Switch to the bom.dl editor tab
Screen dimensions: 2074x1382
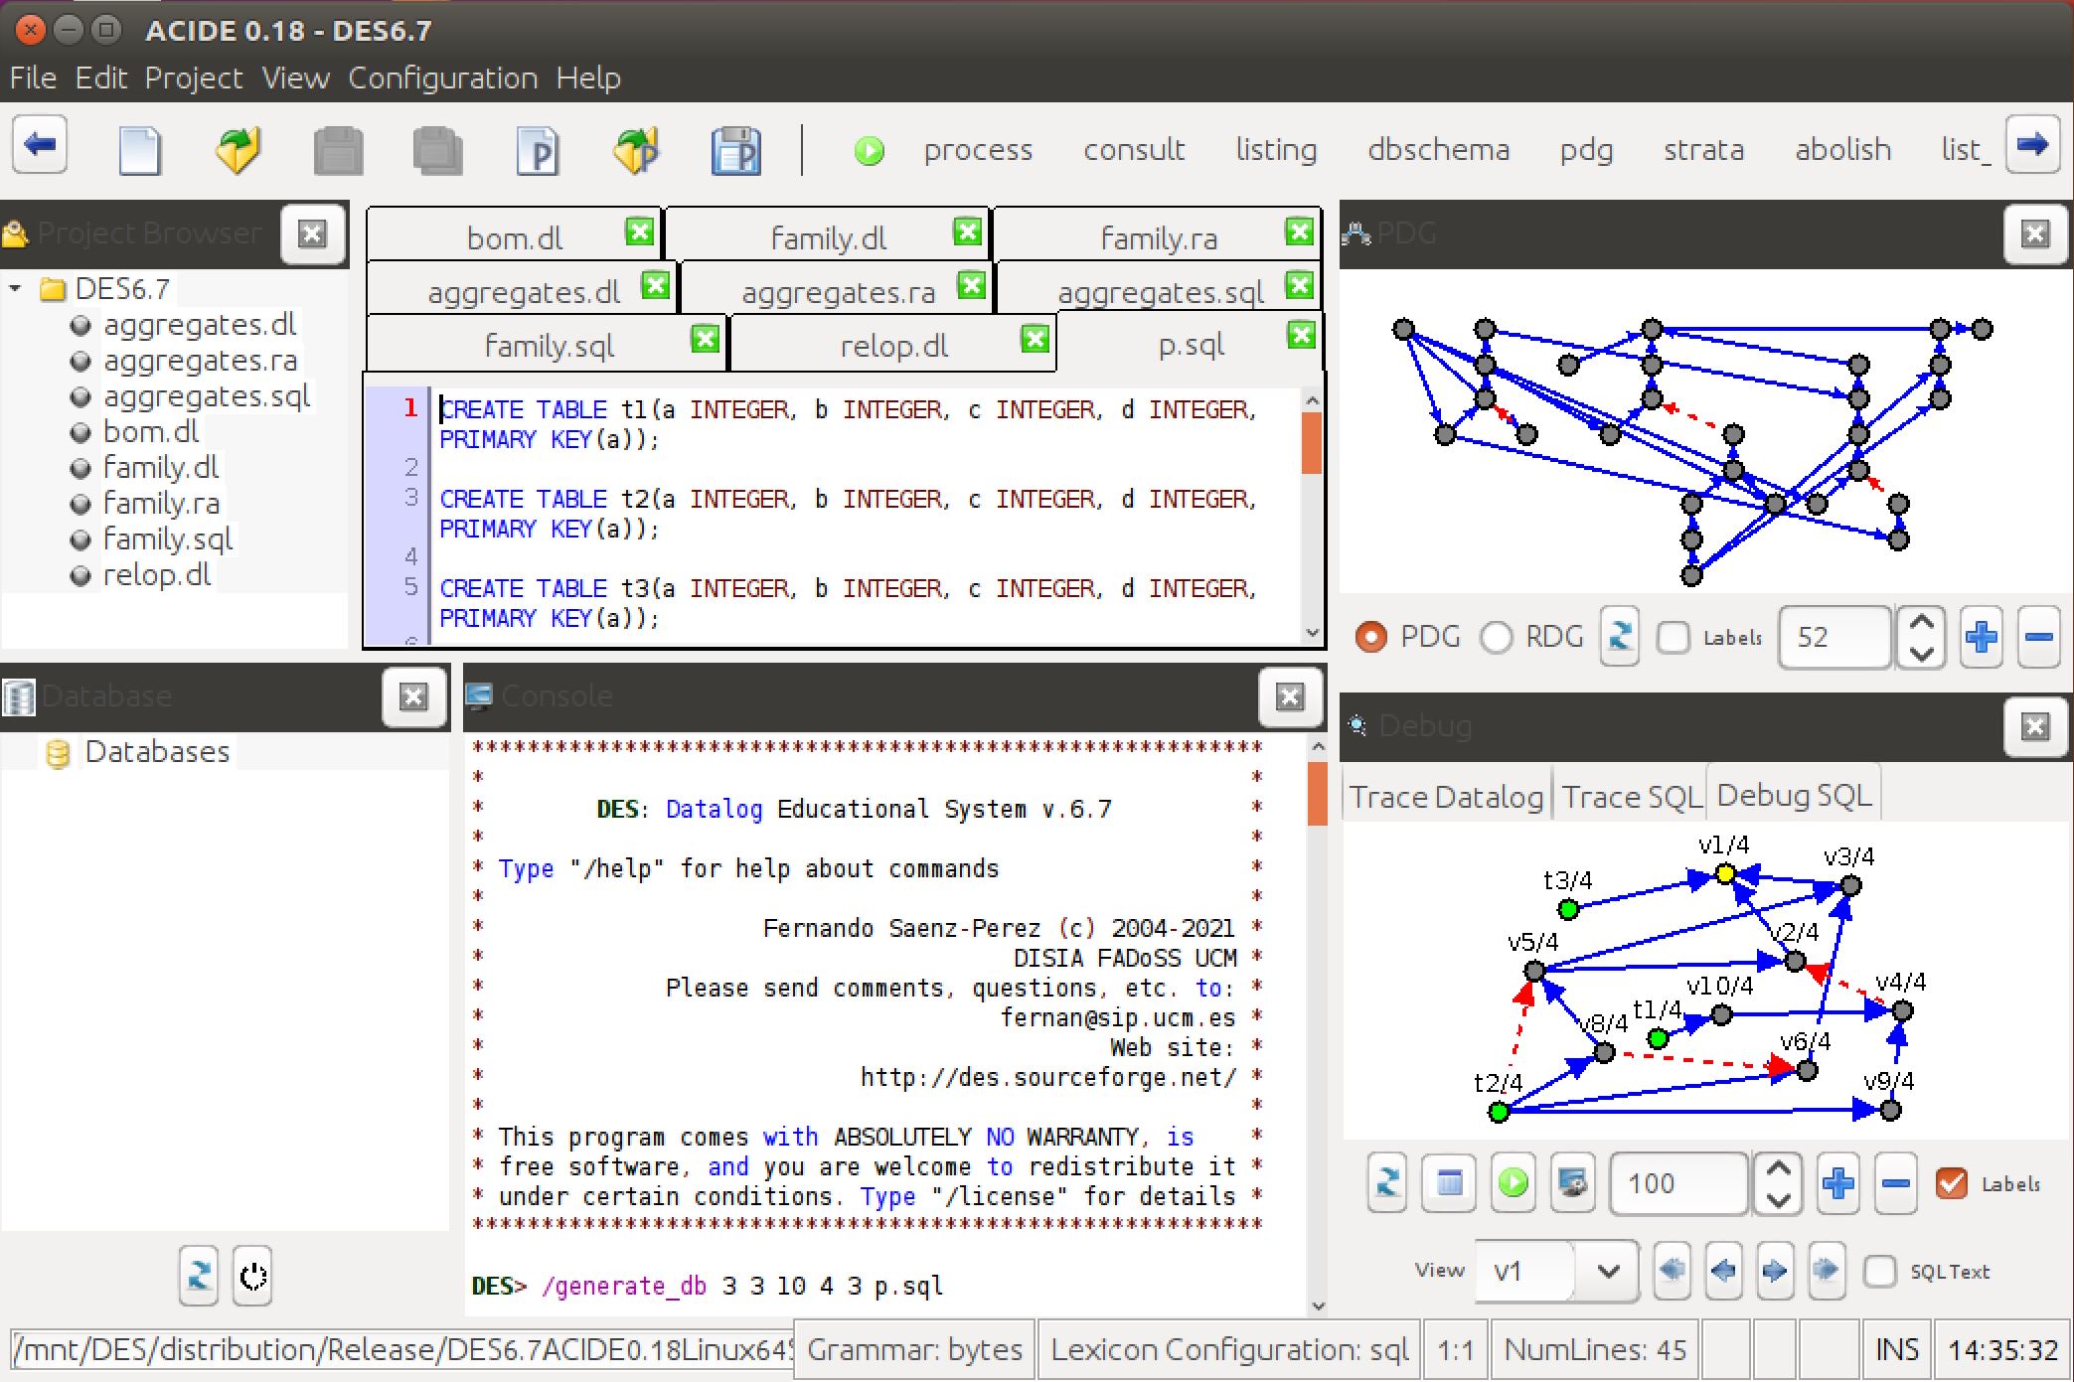514,237
